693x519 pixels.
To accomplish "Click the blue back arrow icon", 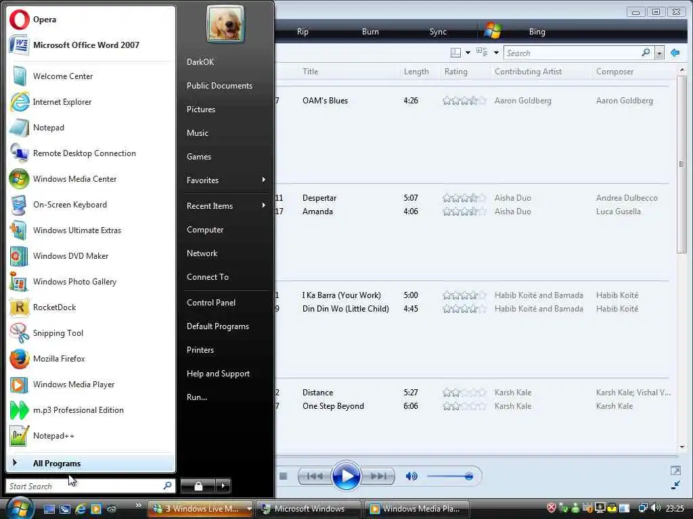I will 675,53.
